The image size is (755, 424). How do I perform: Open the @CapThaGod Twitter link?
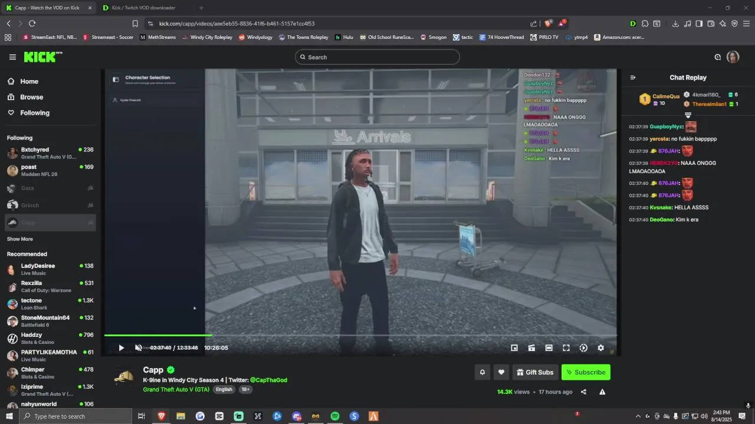pyautogui.click(x=268, y=380)
